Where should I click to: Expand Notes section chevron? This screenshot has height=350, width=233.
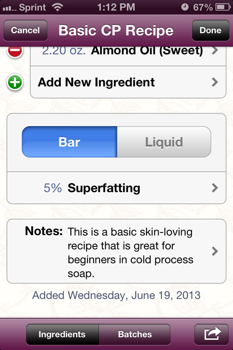click(215, 251)
